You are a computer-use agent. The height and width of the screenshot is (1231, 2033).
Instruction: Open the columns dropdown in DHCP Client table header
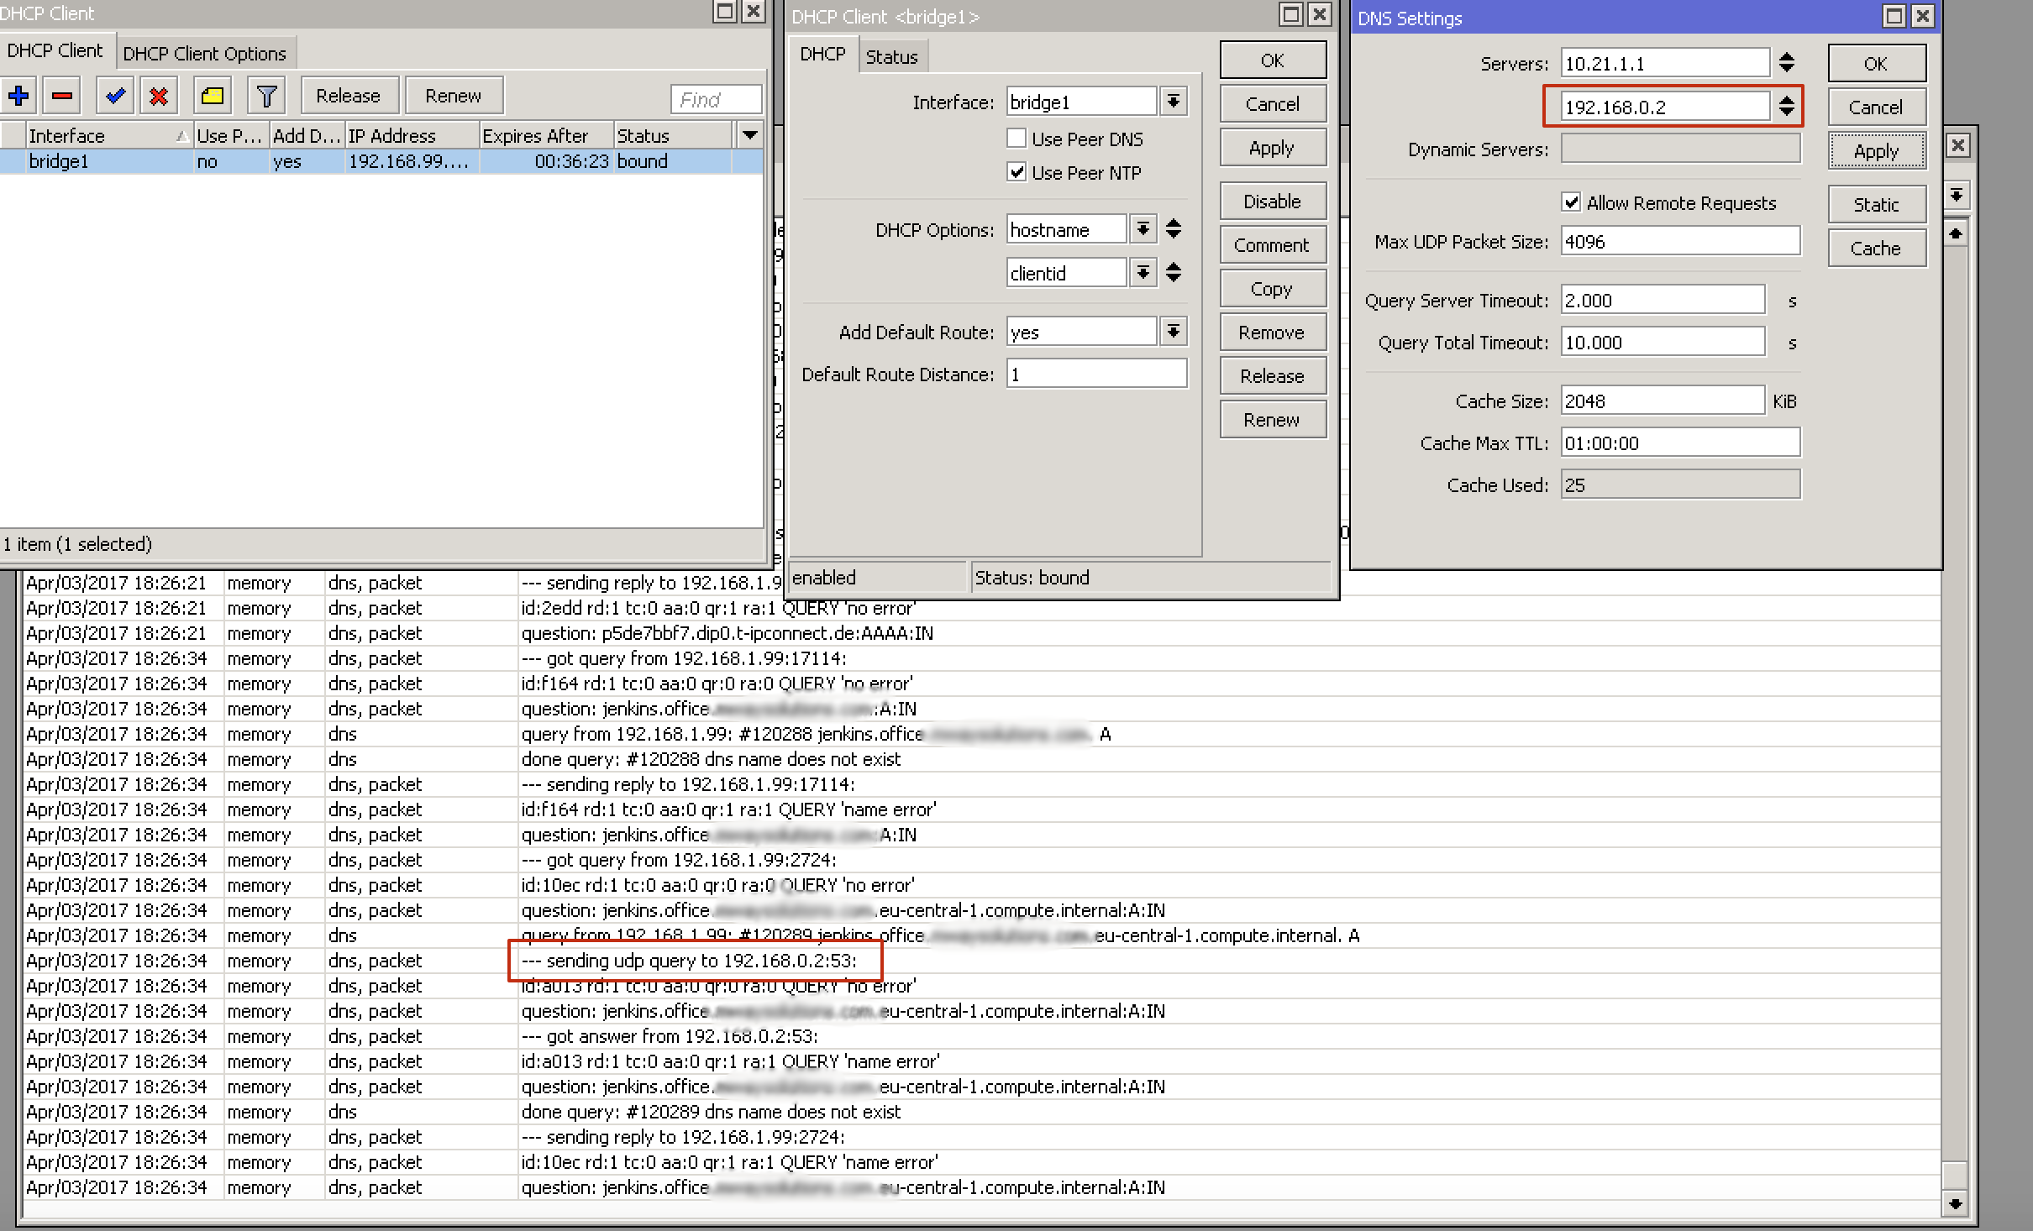pyautogui.click(x=749, y=135)
